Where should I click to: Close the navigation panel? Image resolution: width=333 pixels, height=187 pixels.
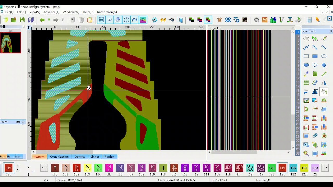[x=24, y=27]
